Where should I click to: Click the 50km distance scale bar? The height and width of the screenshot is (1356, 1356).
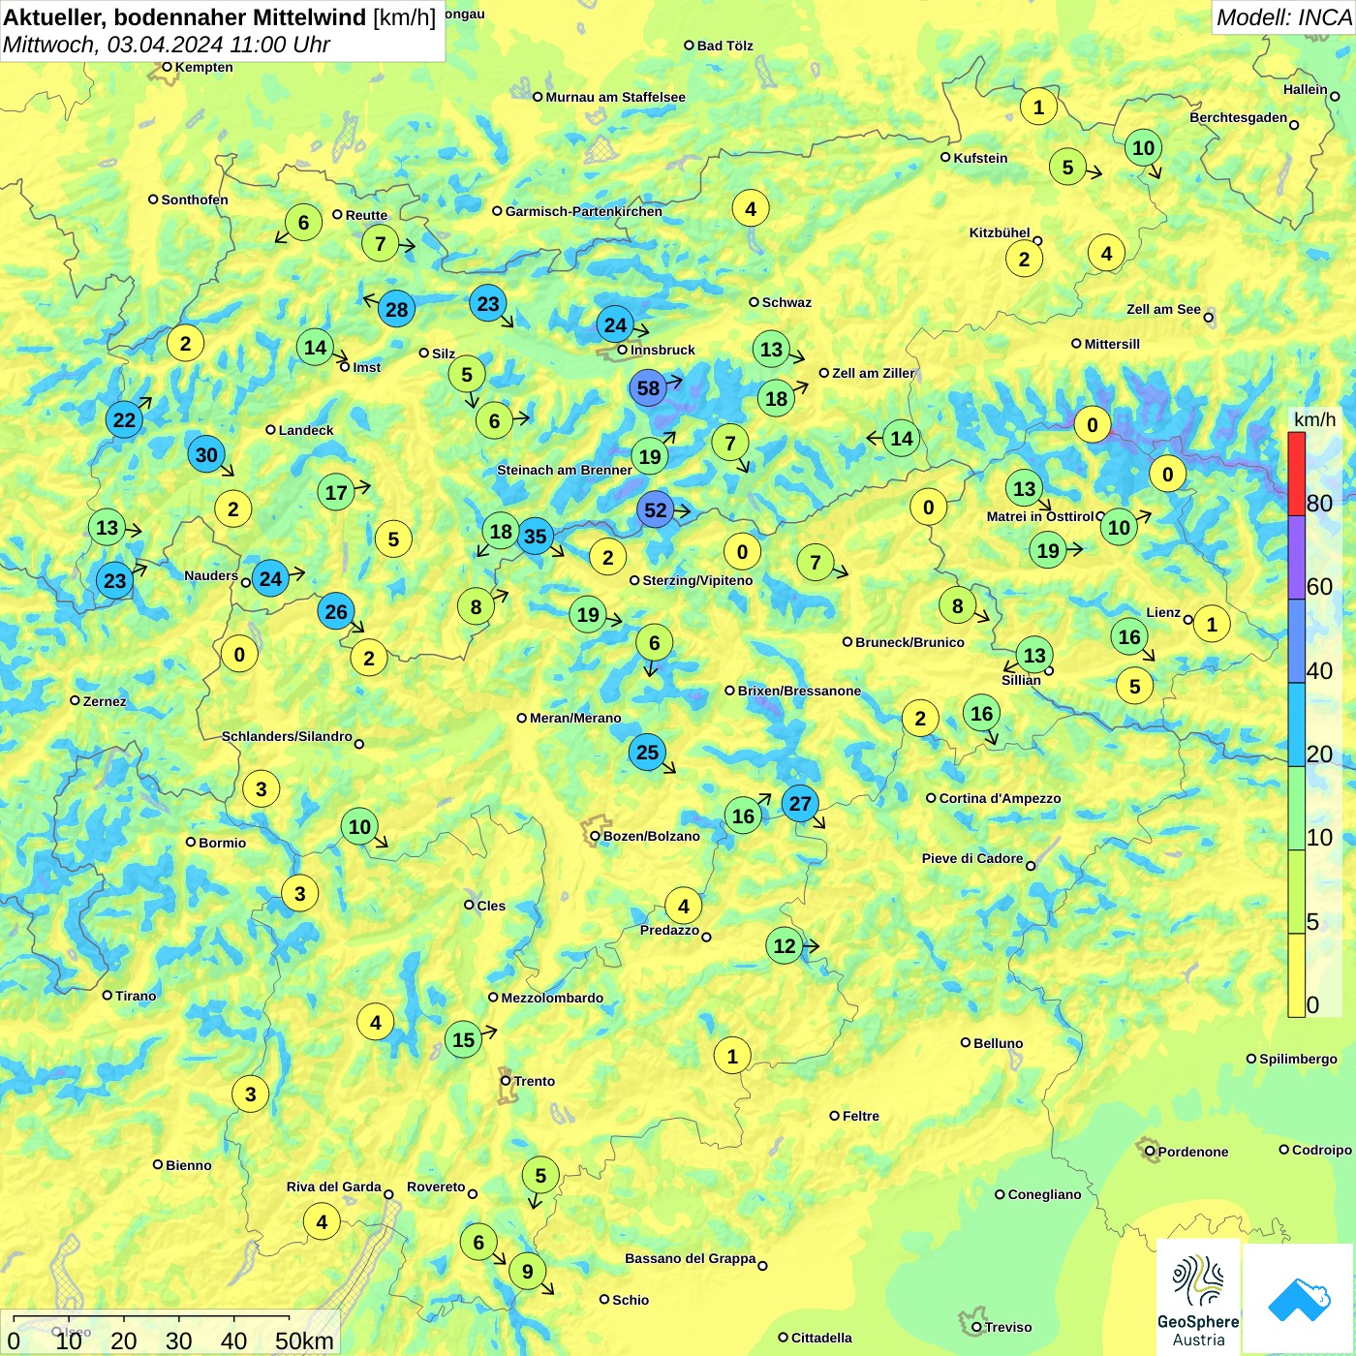click(151, 1318)
